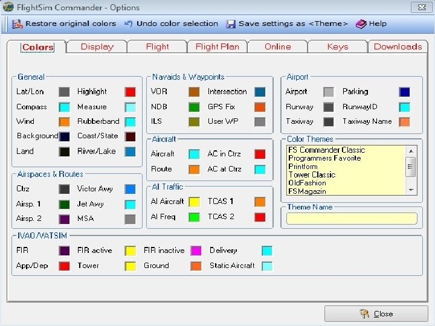Change the Static Aircraft color swatch

point(267,266)
